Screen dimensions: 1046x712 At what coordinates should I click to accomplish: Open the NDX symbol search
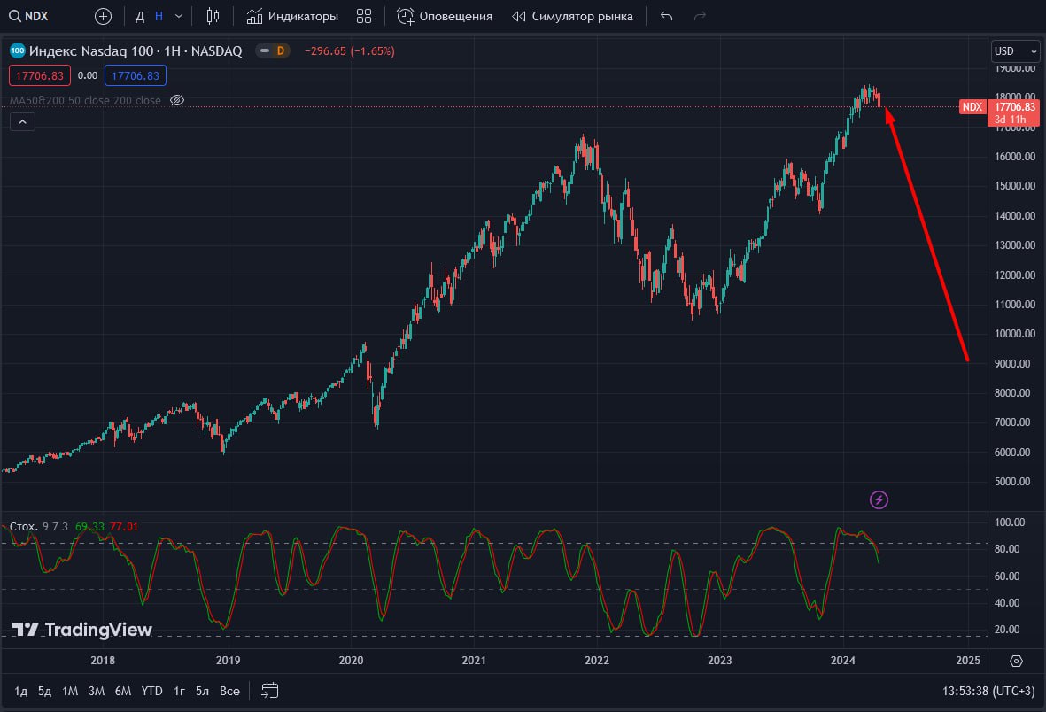28,16
